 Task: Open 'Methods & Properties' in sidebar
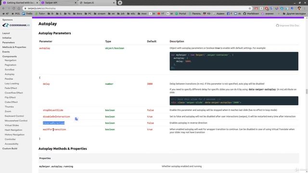pyautogui.click(x=14, y=47)
